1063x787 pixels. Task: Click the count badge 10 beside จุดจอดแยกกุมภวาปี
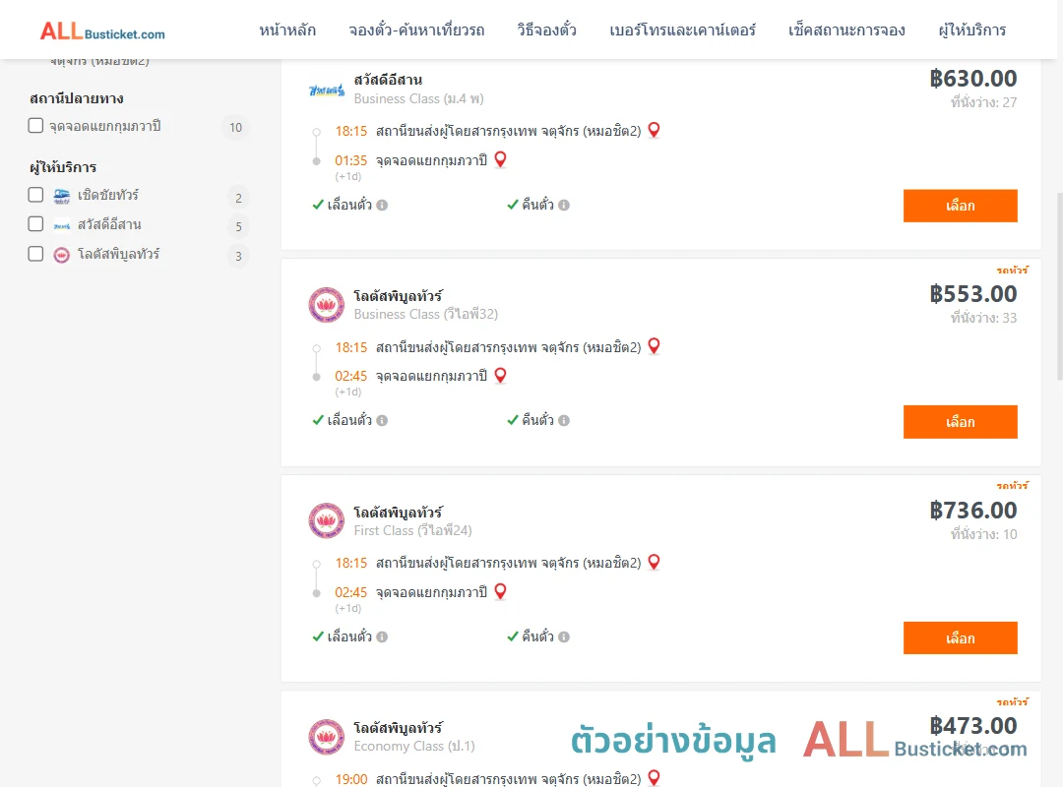236,127
